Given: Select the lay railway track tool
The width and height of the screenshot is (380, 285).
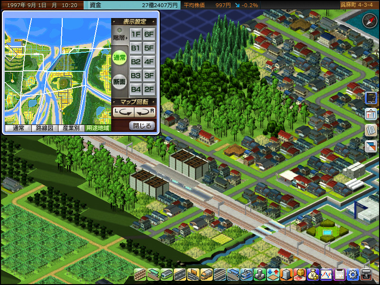Looking at the screenshot, I should [140, 275].
